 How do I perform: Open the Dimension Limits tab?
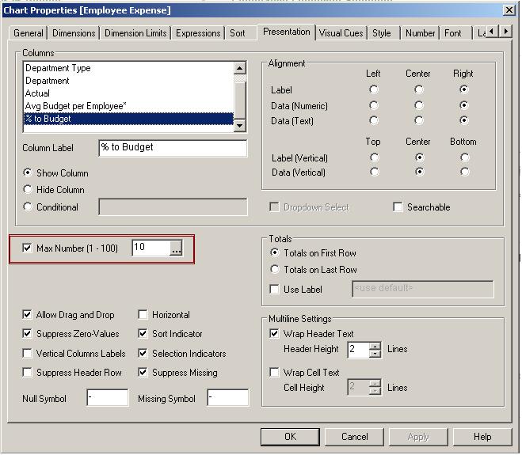(135, 33)
